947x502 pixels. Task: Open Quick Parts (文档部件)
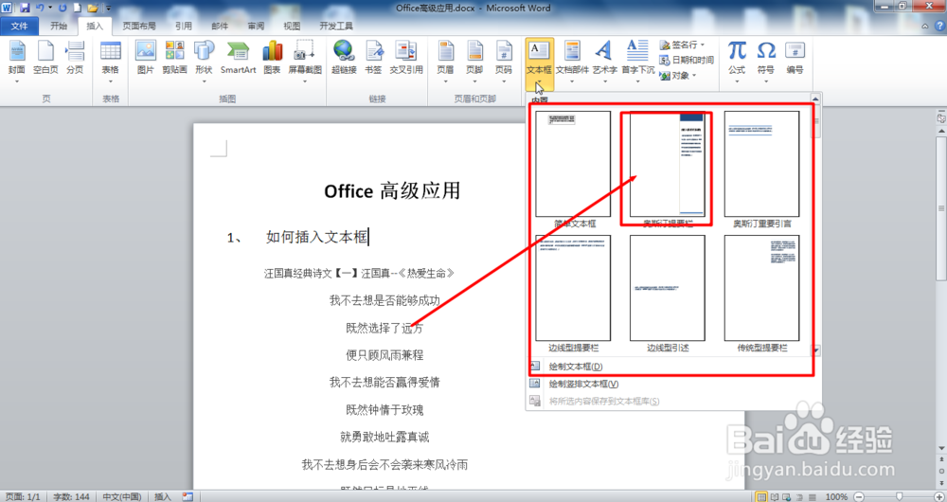(x=572, y=60)
